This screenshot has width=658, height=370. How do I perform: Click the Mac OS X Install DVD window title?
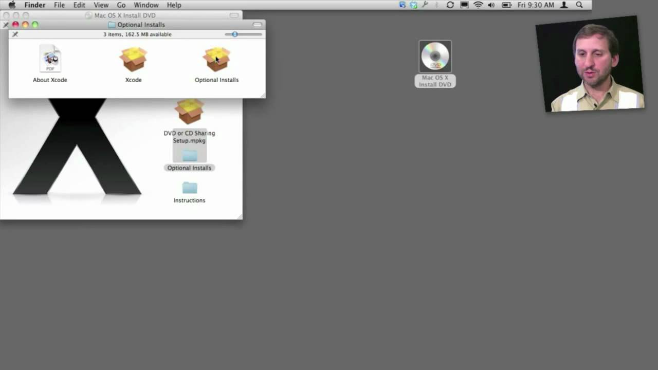click(x=125, y=15)
